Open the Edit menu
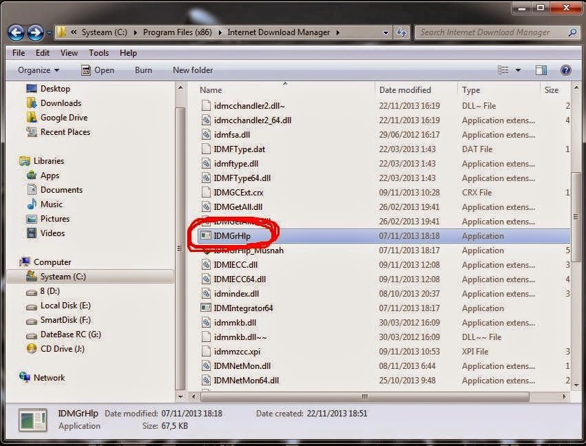 point(42,53)
